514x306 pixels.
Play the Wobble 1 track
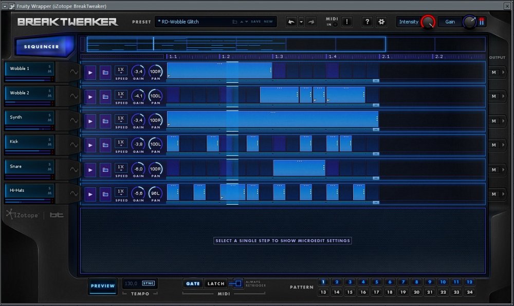[x=90, y=73]
